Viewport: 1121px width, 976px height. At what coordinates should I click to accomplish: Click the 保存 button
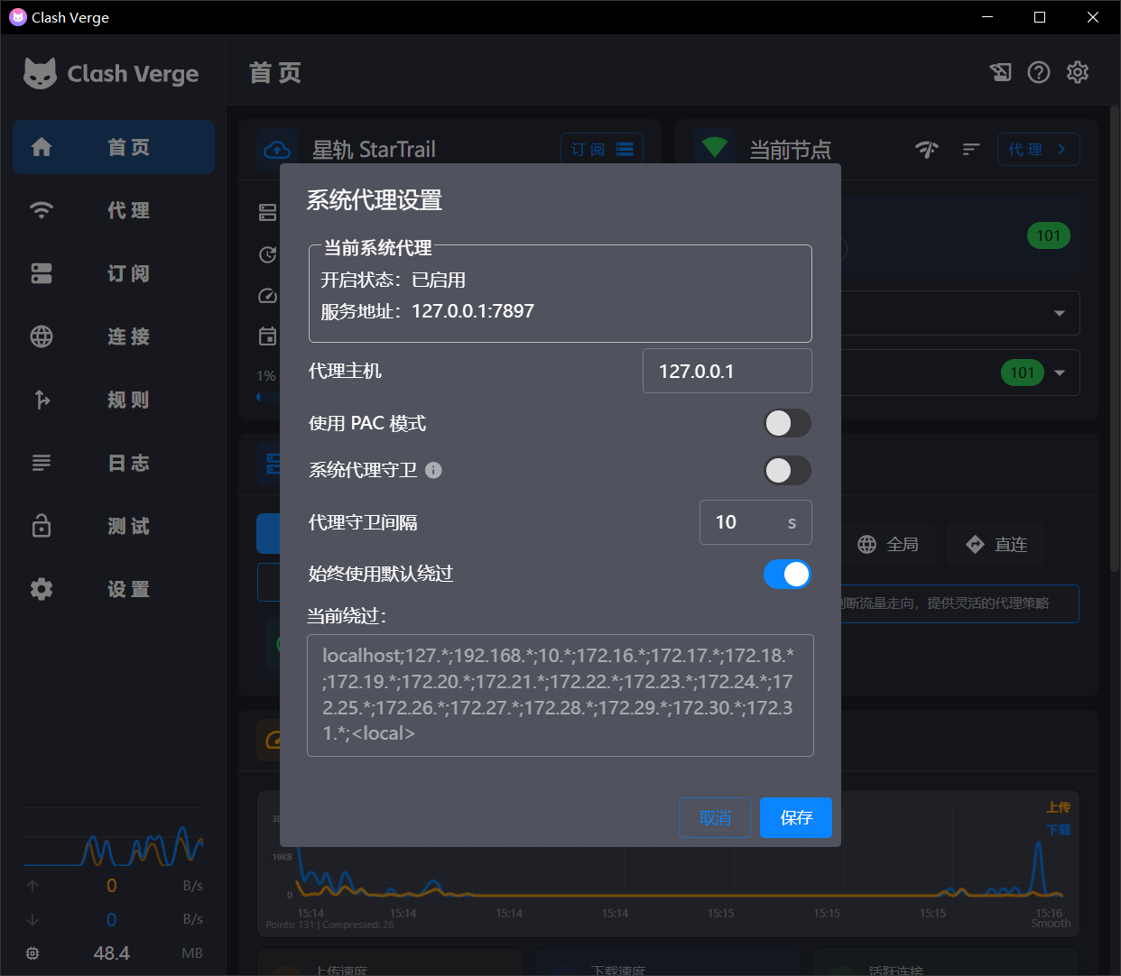tap(795, 817)
